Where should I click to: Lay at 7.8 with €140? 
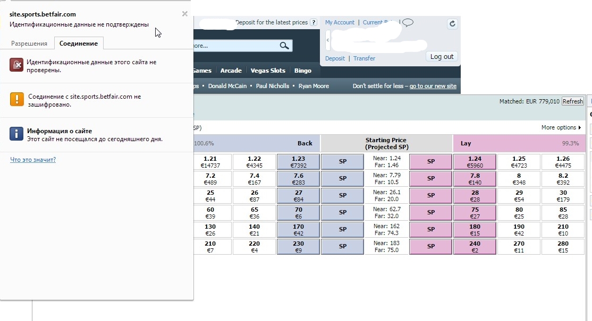[x=475, y=179]
